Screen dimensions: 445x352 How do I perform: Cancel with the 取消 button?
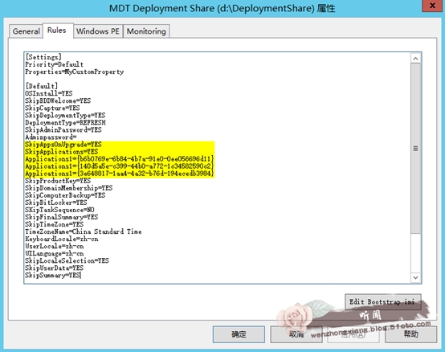(296, 334)
